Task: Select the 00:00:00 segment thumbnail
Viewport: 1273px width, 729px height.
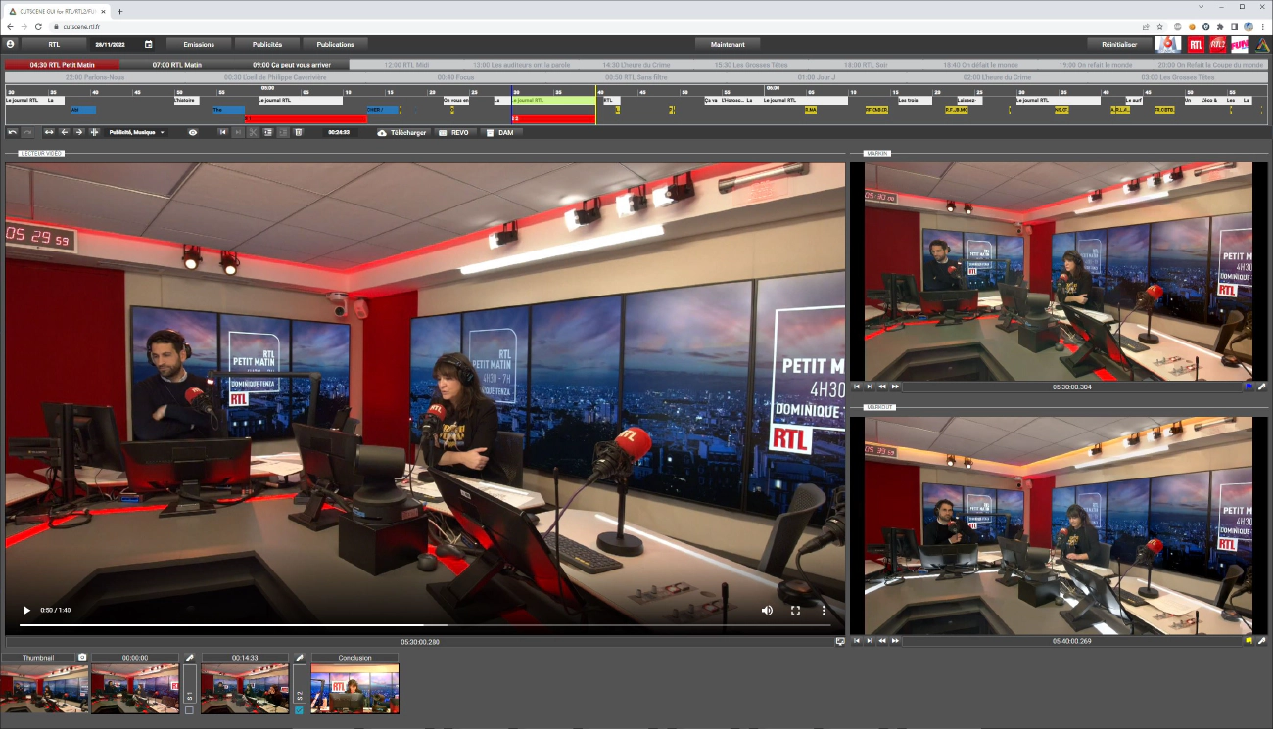Action: coord(135,689)
